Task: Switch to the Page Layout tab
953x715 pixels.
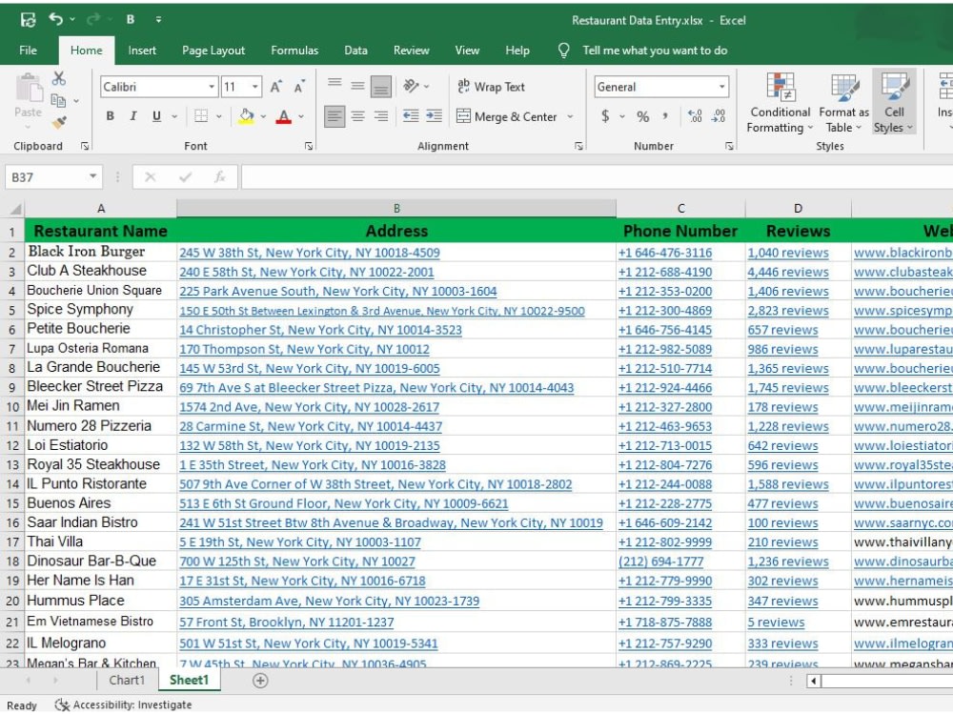Action: point(213,51)
